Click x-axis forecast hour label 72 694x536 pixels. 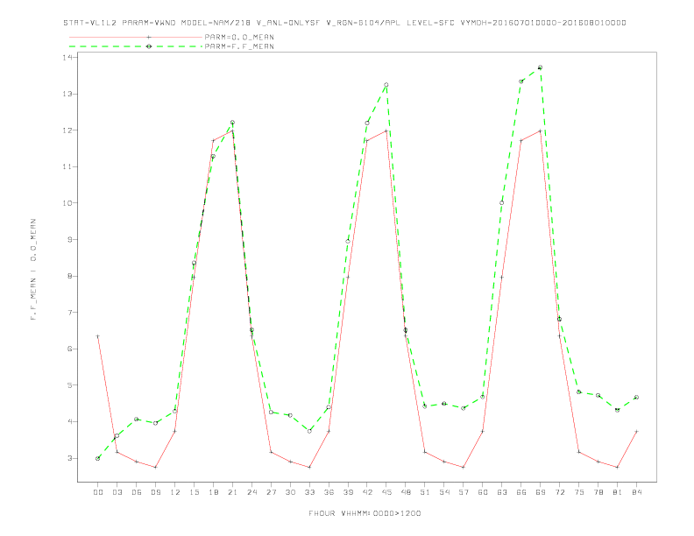click(x=559, y=492)
